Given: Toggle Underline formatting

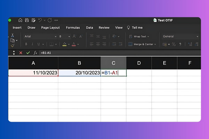Looking at the screenshot, I should pos(39,44).
